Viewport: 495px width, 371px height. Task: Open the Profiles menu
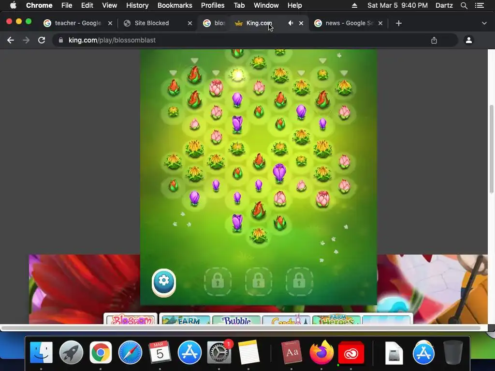(x=213, y=5)
